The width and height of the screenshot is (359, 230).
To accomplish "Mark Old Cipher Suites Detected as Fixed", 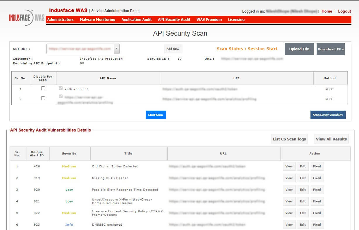I will (317, 166).
